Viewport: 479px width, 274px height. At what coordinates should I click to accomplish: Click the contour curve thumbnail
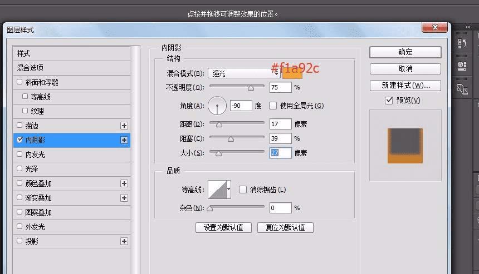217,190
